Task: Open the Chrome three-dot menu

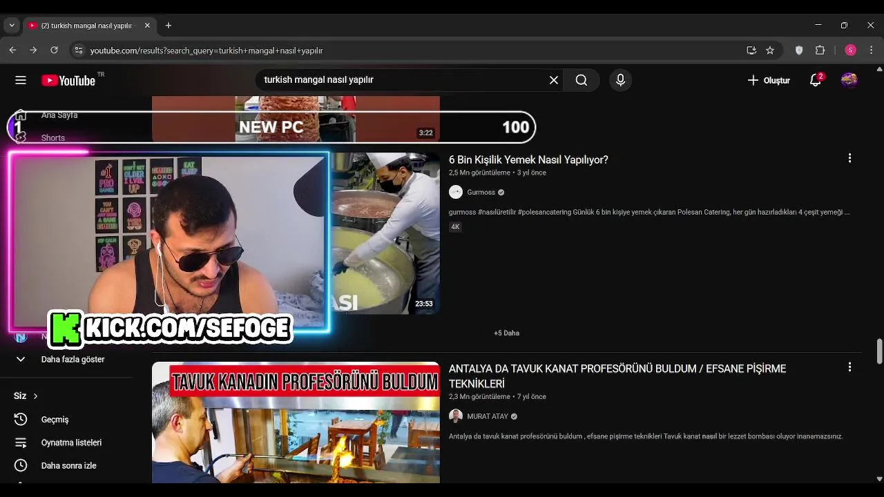Action: tap(872, 50)
